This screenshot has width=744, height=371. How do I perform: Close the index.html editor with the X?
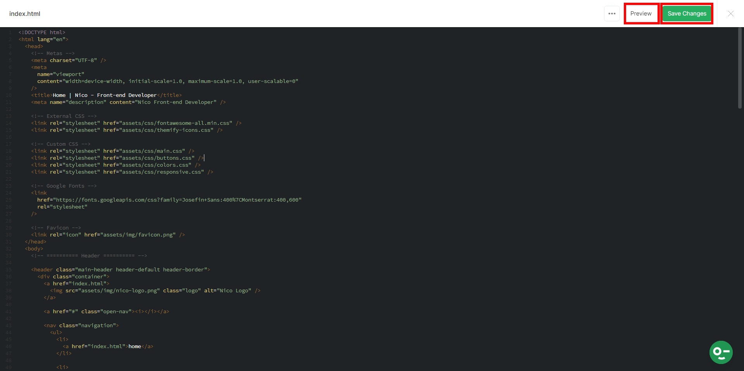click(x=730, y=14)
